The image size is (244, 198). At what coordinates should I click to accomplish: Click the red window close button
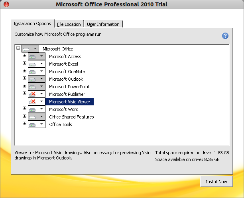[x=6, y=4]
